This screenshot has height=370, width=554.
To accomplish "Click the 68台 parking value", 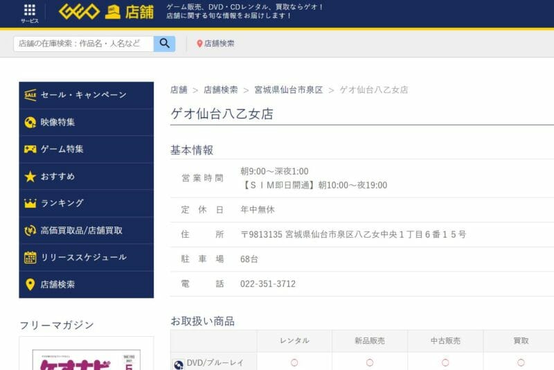I will pyautogui.click(x=249, y=259).
